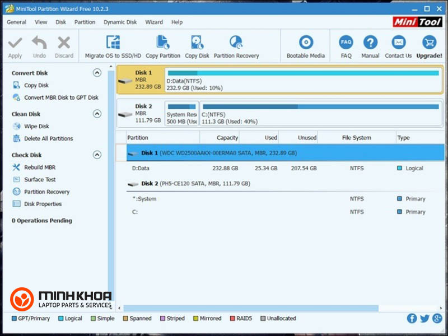Open the Bootable Media builder
Image resolution: width=448 pixels, height=336 pixels.
pos(306,46)
